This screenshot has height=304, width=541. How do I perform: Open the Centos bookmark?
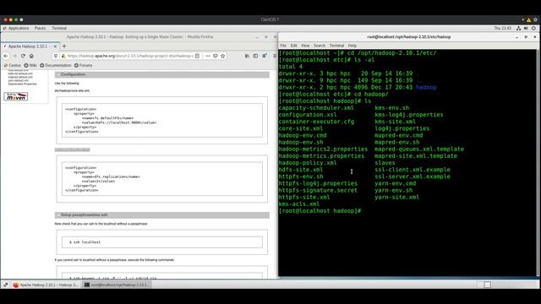pyautogui.click(x=13, y=65)
